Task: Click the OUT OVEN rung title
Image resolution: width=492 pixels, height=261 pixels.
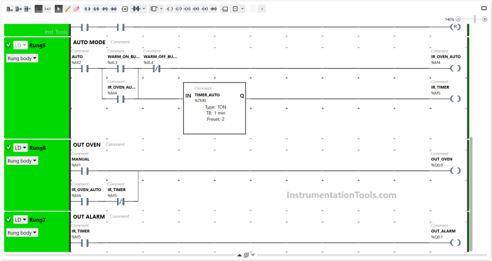Action: click(86, 145)
